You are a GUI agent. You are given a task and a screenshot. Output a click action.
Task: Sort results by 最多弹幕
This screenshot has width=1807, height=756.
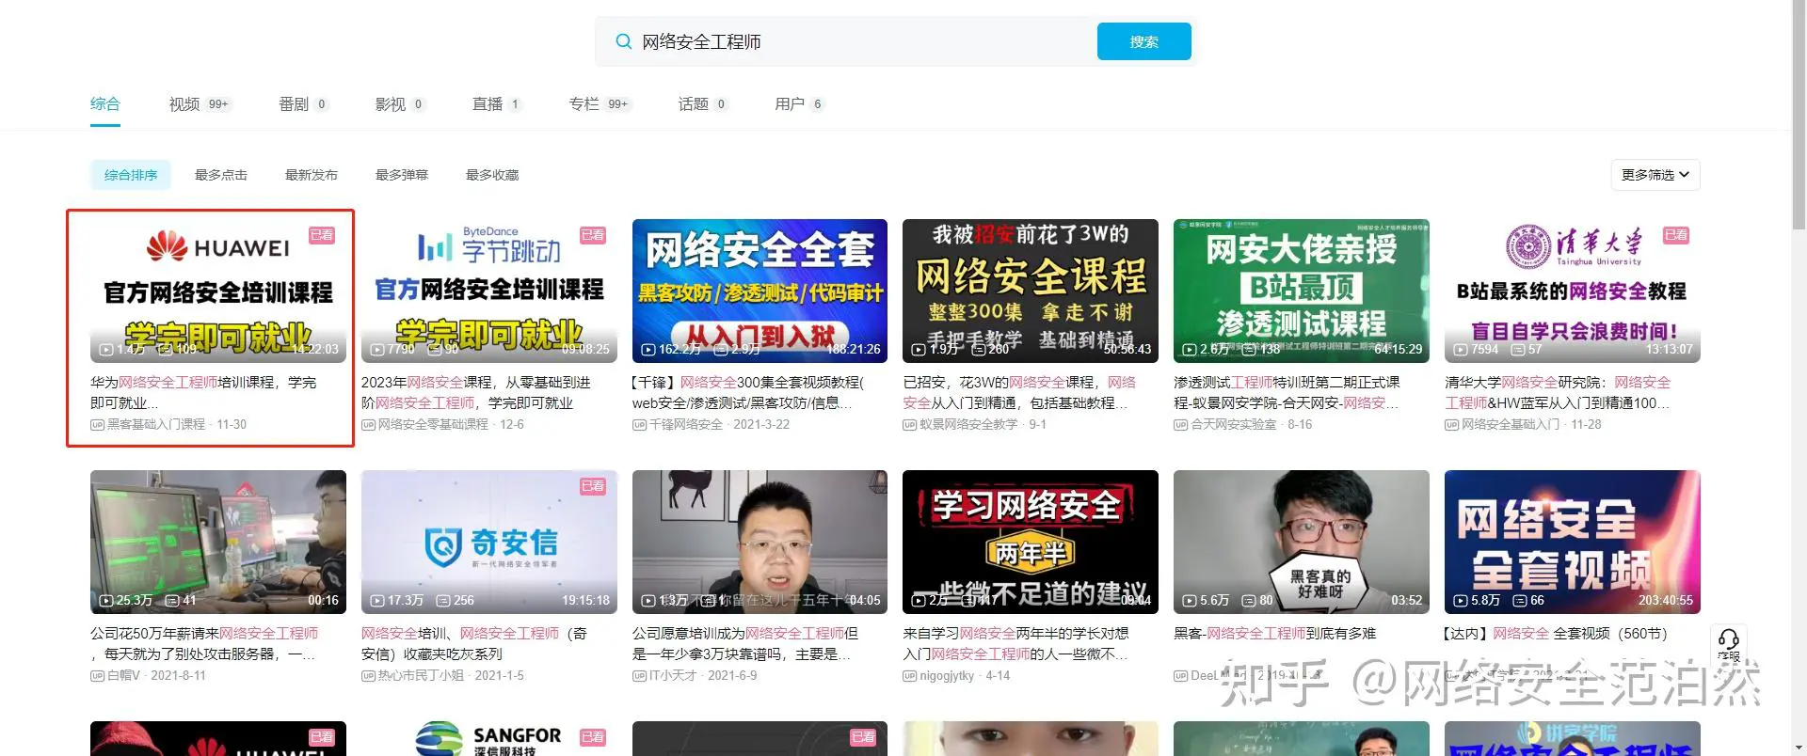402,175
